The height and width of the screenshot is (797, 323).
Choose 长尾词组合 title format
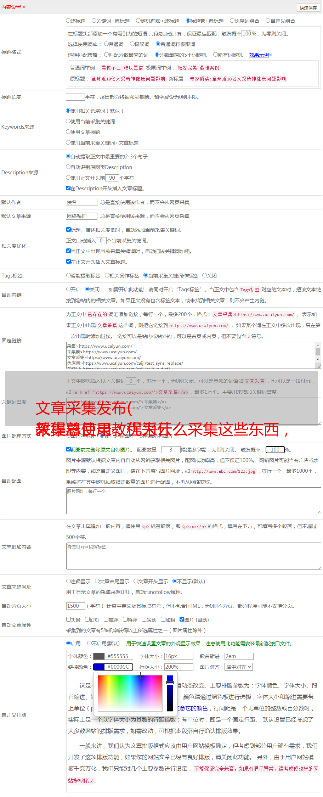click(x=232, y=21)
